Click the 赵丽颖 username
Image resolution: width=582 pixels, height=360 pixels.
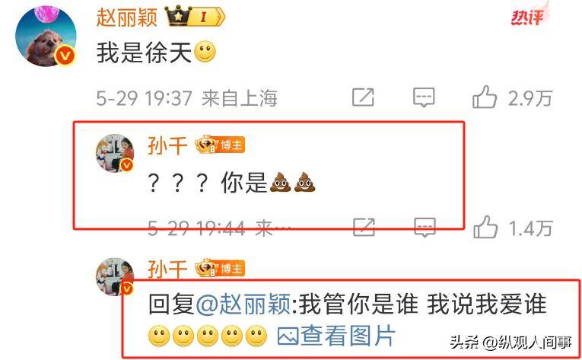pyautogui.click(x=127, y=17)
